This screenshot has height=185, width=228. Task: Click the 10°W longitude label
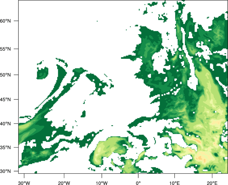[x=102, y=183]
